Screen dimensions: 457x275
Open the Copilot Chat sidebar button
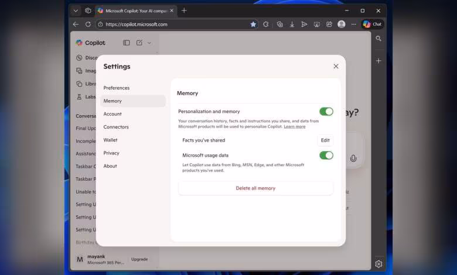point(372,25)
